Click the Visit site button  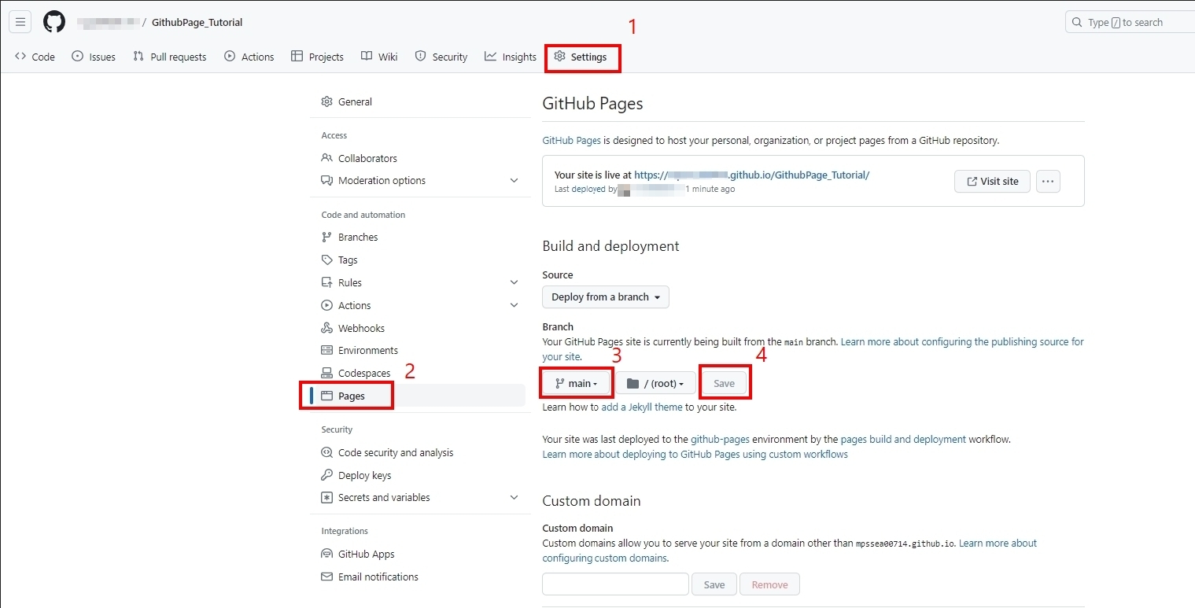coord(992,181)
